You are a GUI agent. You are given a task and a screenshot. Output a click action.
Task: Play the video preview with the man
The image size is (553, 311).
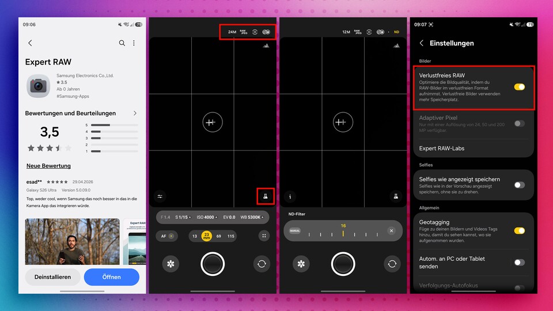(73, 241)
